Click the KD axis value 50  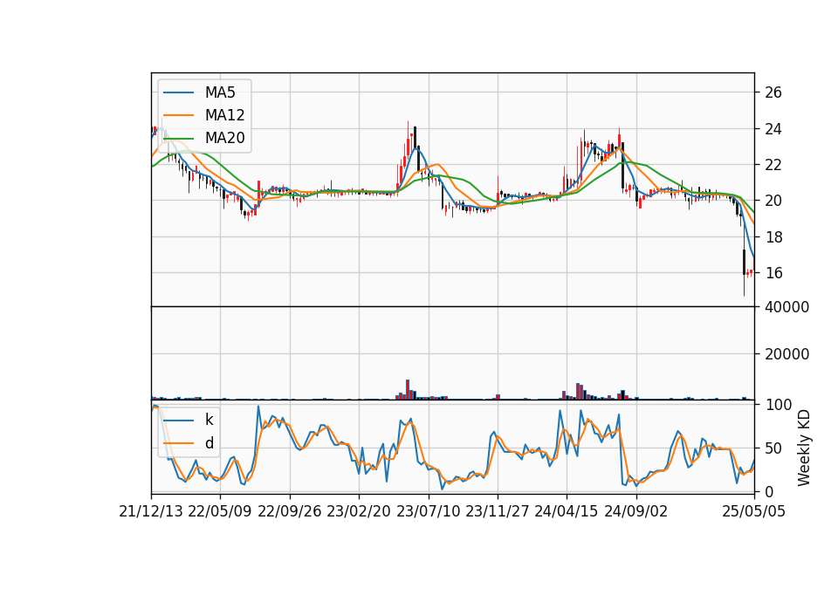tap(773, 448)
